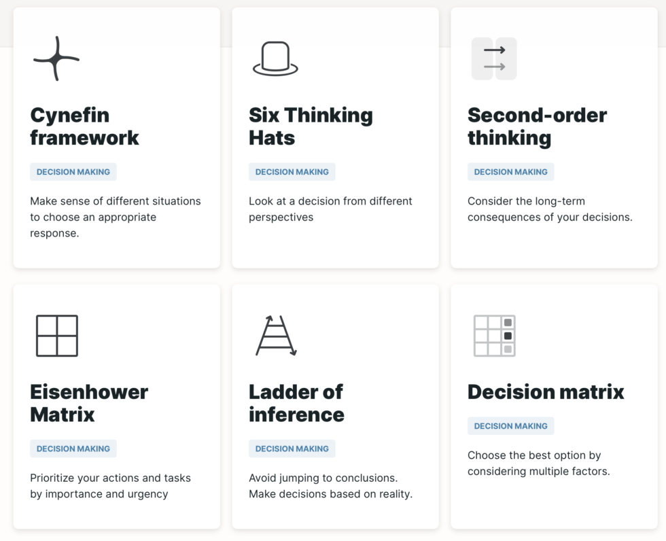Click Decision Making tag under Six Thinking Hats
The height and width of the screenshot is (541, 666).
[292, 172]
